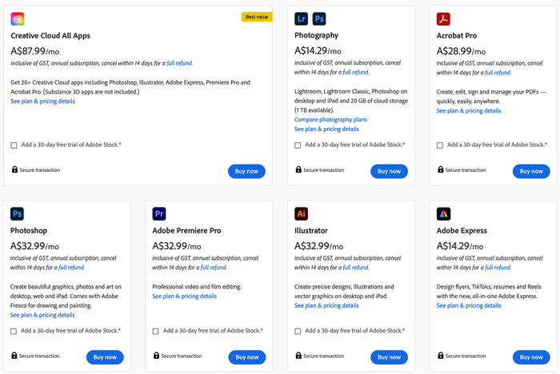
Task: View plan & pricing details for Premiere Pro
Action: click(x=184, y=296)
